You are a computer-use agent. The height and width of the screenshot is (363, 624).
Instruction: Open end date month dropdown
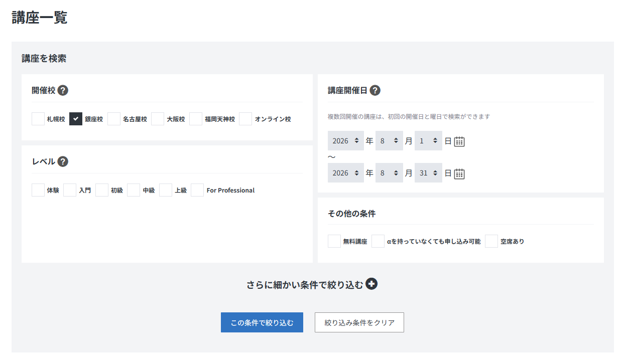[x=389, y=173]
